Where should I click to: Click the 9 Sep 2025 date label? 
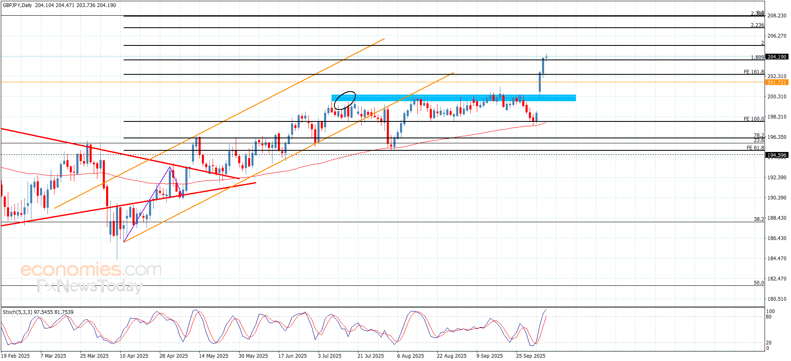point(490,356)
